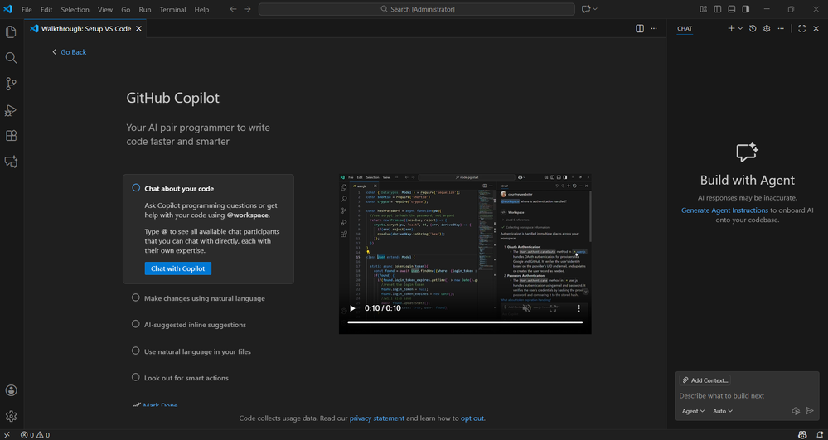Select the Walkthrough: Setup VS Code tab
This screenshot has height=440, width=828.
[85, 28]
